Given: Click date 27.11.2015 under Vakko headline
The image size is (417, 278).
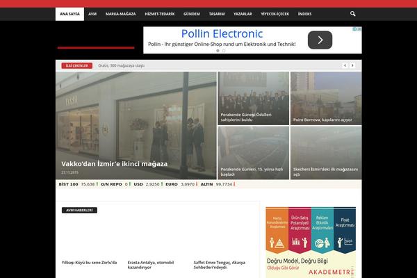Looking at the screenshot, I should pyautogui.click(x=69, y=172).
